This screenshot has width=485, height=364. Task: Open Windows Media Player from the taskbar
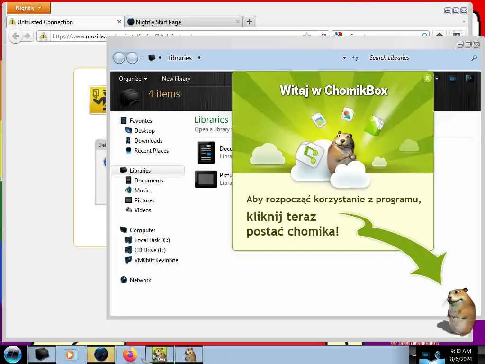pyautogui.click(x=70, y=355)
